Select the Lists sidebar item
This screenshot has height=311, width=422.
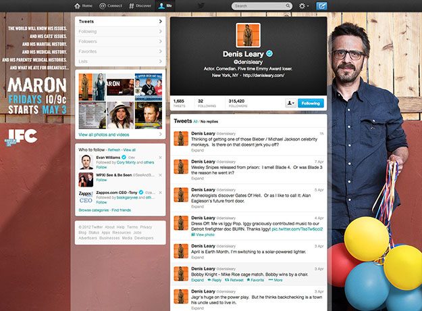point(120,62)
